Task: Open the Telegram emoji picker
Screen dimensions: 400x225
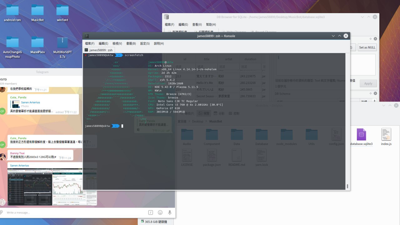Action: click(x=160, y=212)
